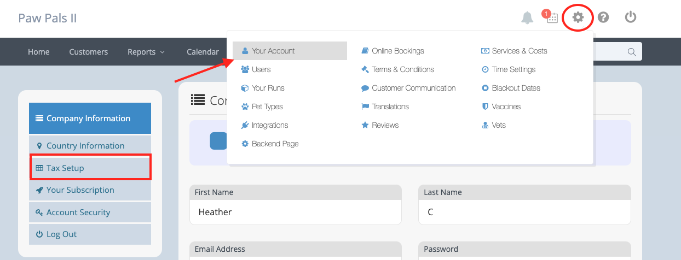Open Services & Costs menu item
This screenshot has height=260, width=681.
[514, 51]
